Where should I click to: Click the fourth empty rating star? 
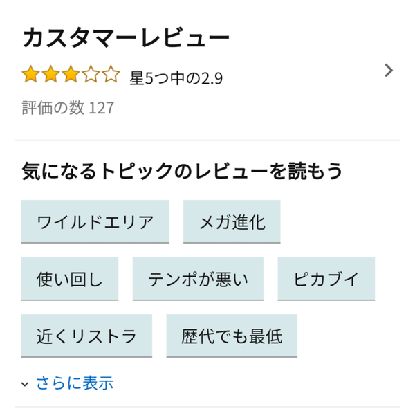[x=91, y=74]
